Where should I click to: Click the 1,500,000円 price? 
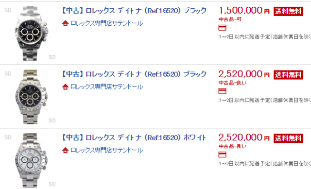[244, 11]
